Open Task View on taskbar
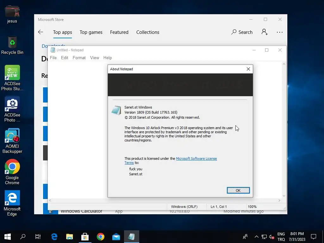The height and width of the screenshot is (243, 324). click(38, 237)
